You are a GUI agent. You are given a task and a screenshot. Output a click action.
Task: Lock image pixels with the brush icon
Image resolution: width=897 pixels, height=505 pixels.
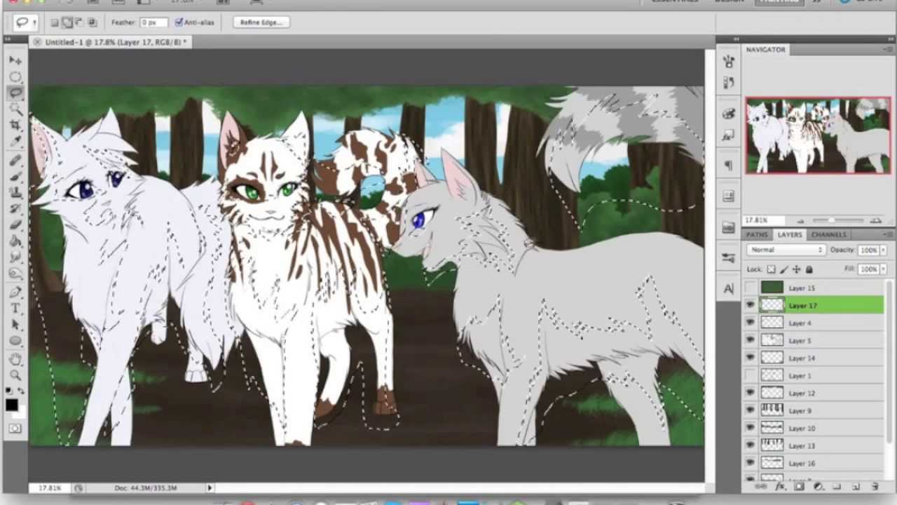(x=784, y=269)
